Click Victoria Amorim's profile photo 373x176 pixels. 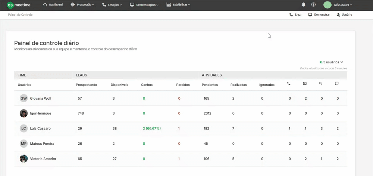pos(24,158)
